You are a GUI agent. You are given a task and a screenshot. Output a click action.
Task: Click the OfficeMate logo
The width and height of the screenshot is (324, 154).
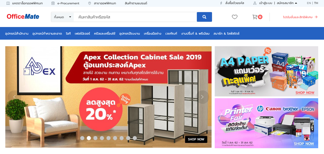(23, 17)
